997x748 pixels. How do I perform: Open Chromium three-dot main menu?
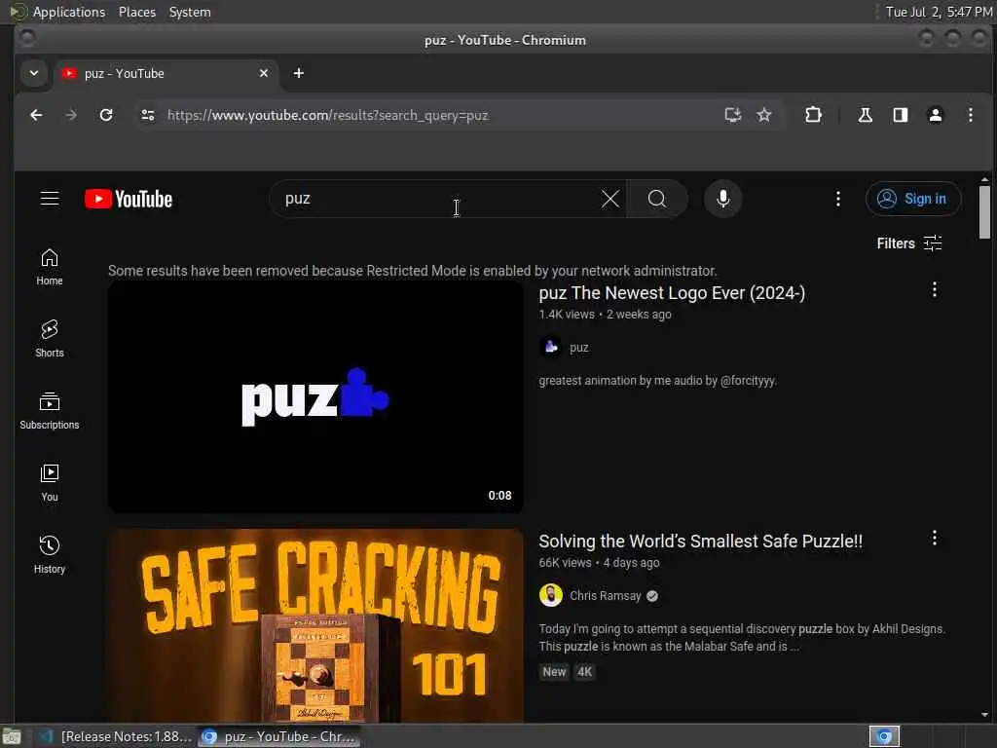coord(971,115)
